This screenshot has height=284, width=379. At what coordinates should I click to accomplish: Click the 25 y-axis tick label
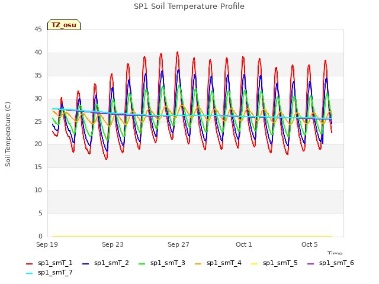(x=38, y=121)
